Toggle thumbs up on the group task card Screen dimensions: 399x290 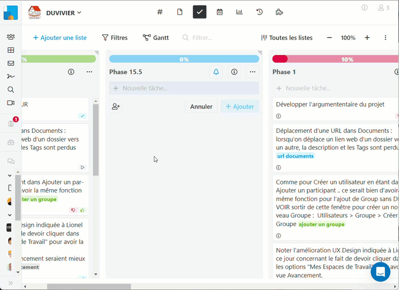[82, 210]
